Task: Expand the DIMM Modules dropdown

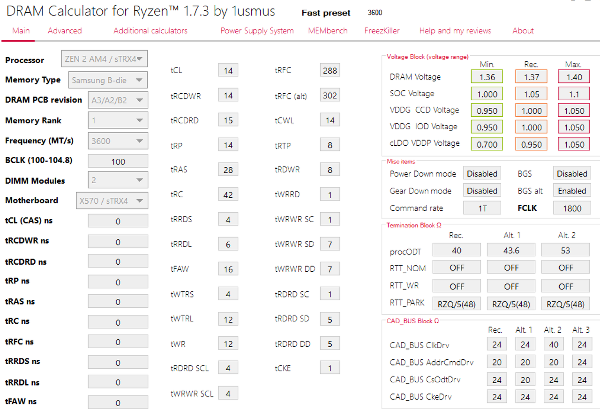Action: pyautogui.click(x=118, y=180)
